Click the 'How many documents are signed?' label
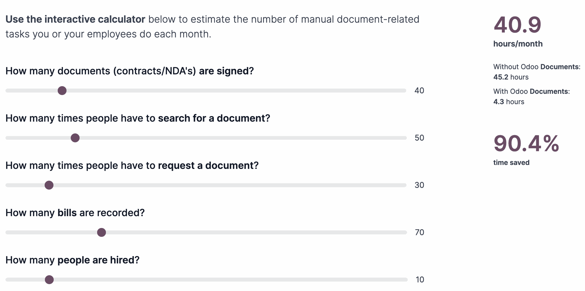This screenshot has height=291, width=585. click(129, 71)
